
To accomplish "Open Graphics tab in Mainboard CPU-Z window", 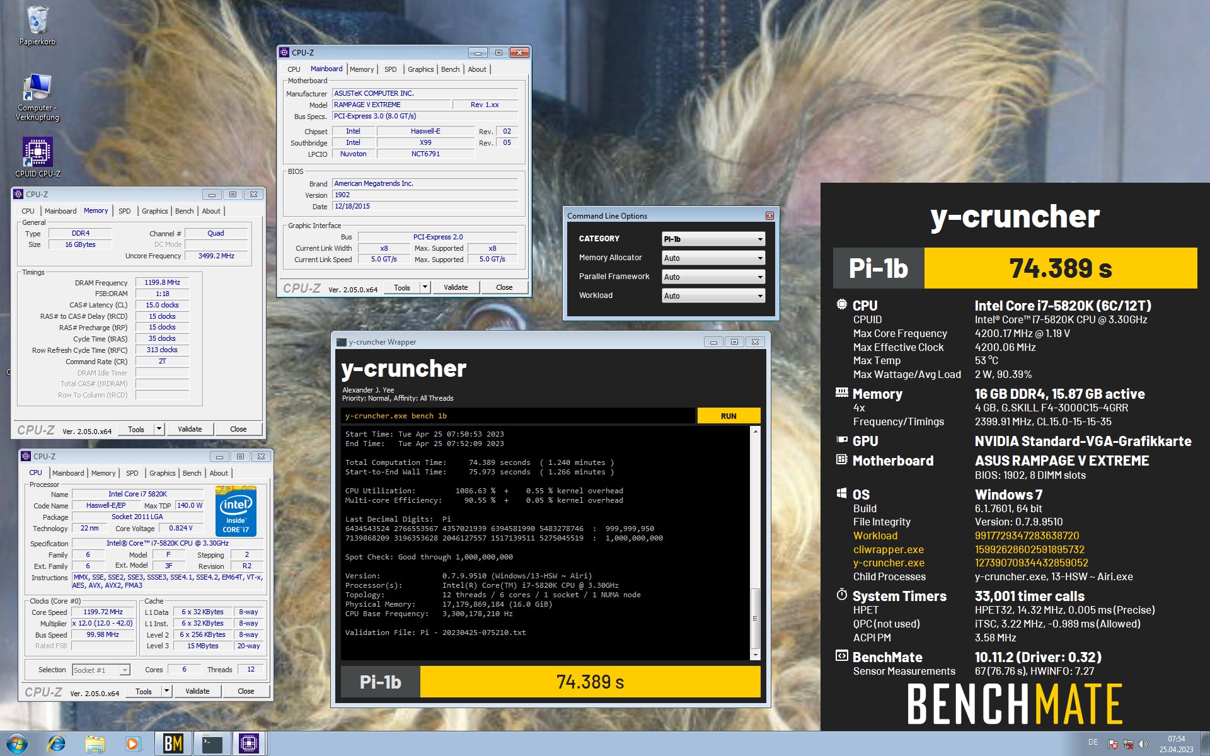I will click(420, 69).
